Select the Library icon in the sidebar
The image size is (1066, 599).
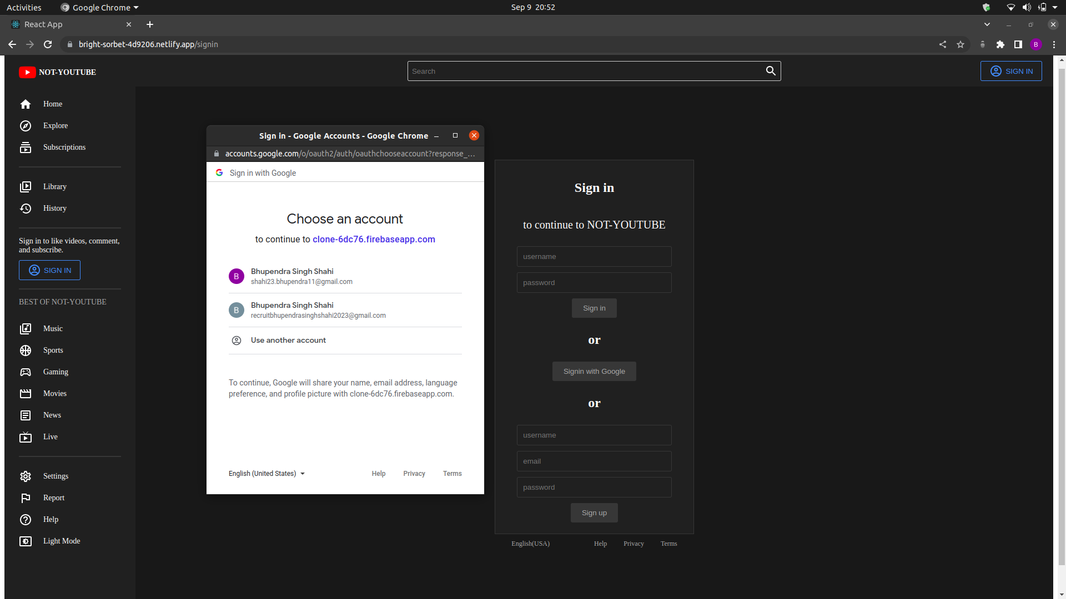(x=26, y=187)
